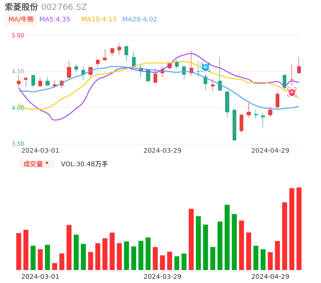Click the first red volume bar on left
The image size is (321, 283).
click(19, 251)
